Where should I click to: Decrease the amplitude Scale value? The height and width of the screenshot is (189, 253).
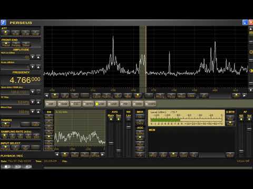[33, 67]
